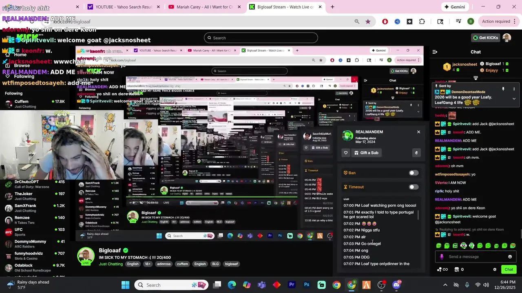Select the sunglasses emote in quick emotes row
The height and width of the screenshot is (293, 522).
click(x=463, y=245)
